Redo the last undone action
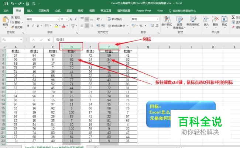Image resolution: width=240 pixels, height=148 pixels. click(x=20, y=4)
